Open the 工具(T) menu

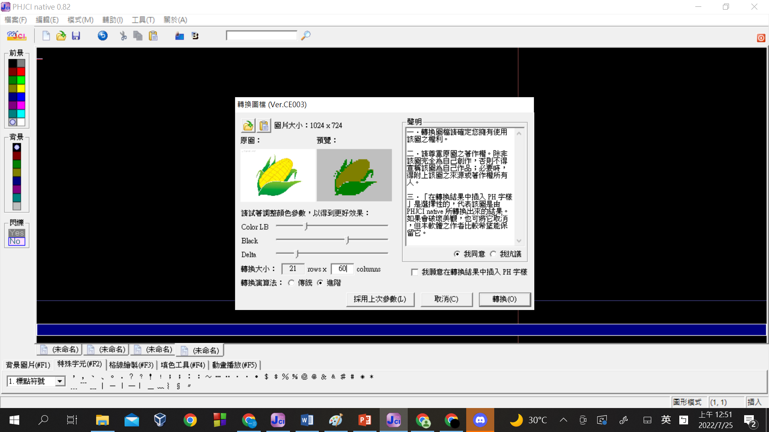tap(143, 20)
